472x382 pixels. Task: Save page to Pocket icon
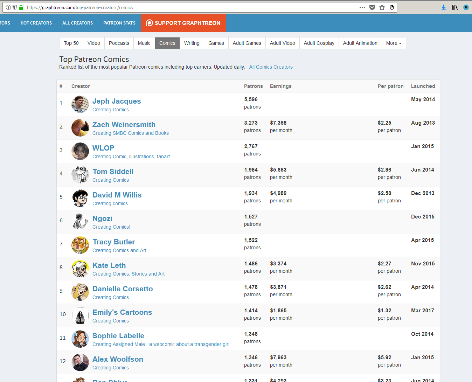[x=372, y=7]
